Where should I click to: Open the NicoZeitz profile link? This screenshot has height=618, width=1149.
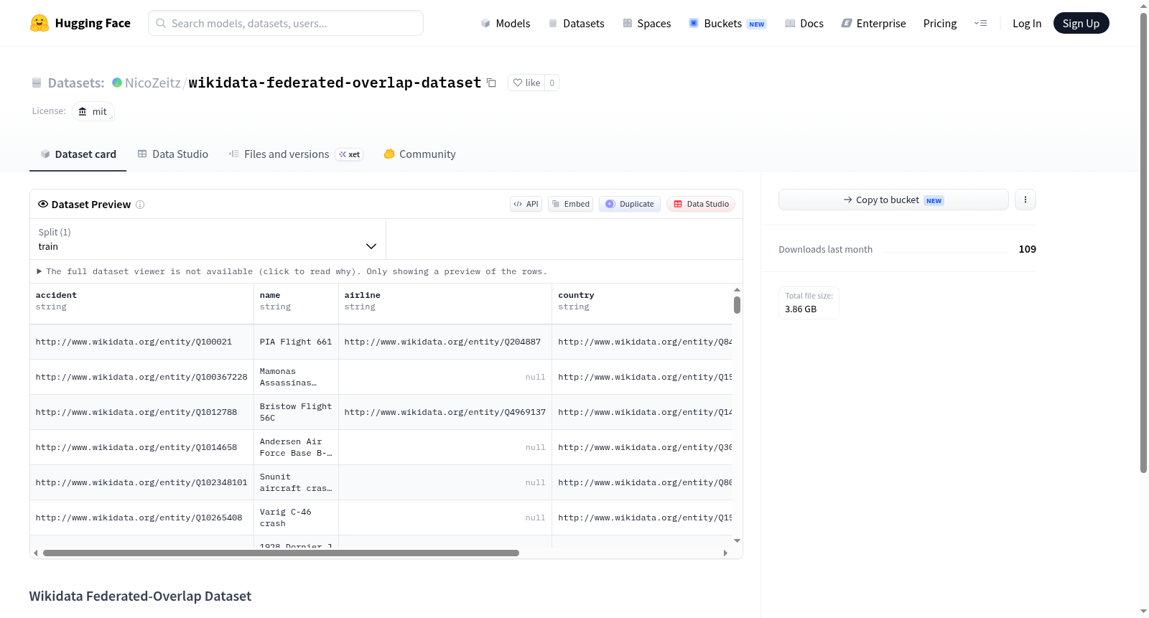153,83
